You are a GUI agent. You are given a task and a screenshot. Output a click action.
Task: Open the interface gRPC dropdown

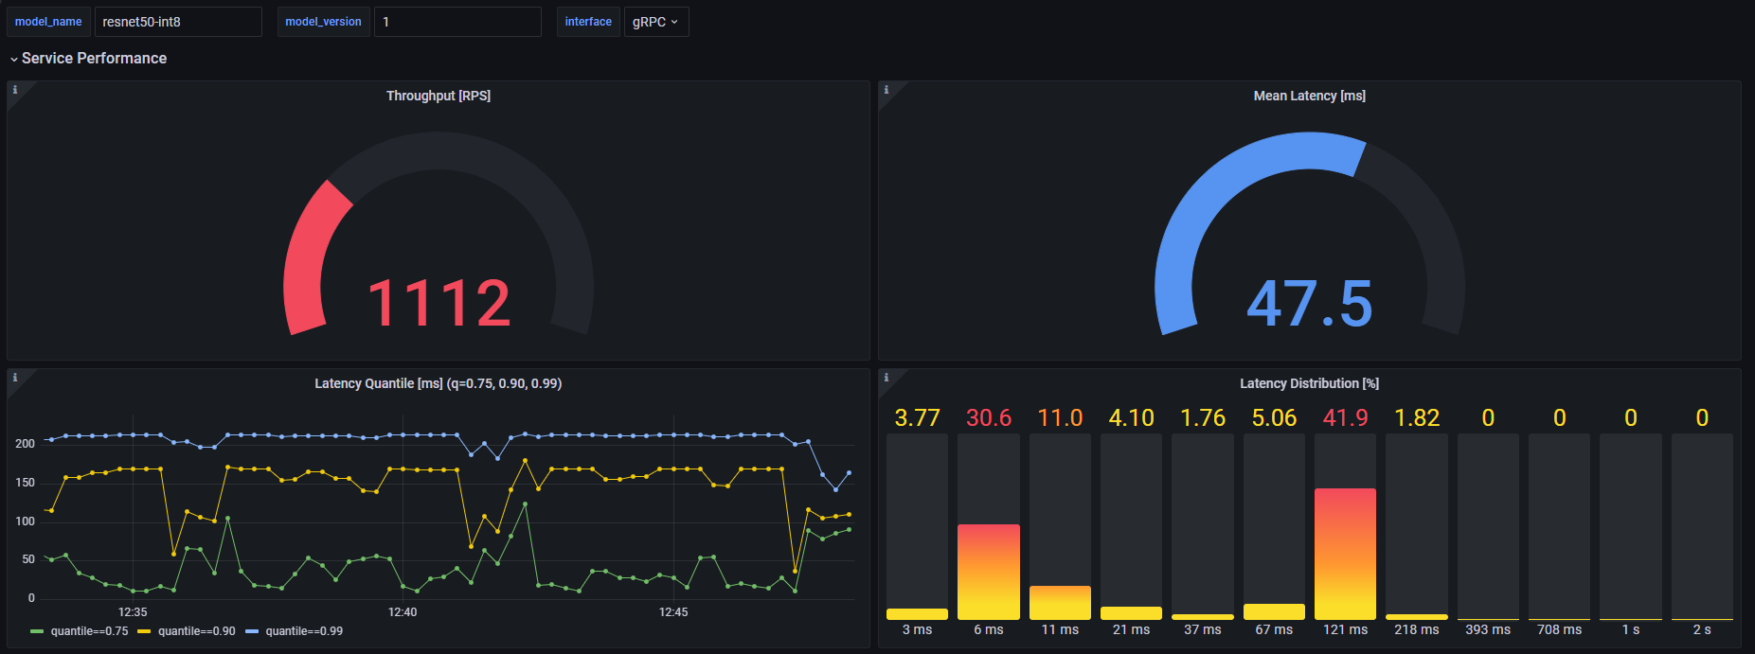tap(655, 22)
